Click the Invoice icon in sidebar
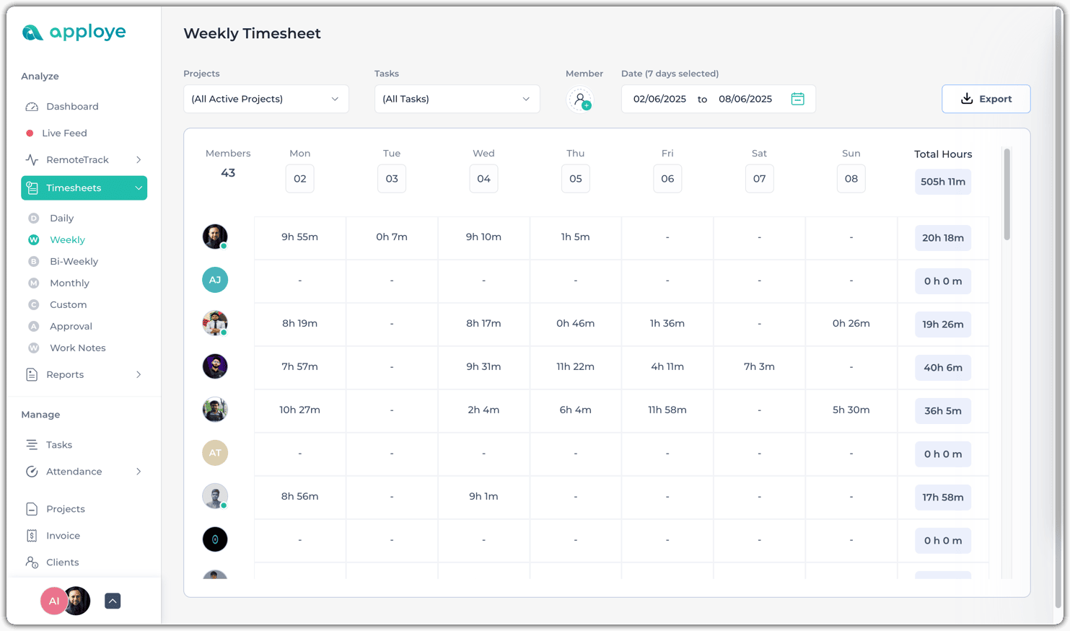This screenshot has width=1070, height=631. click(x=32, y=536)
